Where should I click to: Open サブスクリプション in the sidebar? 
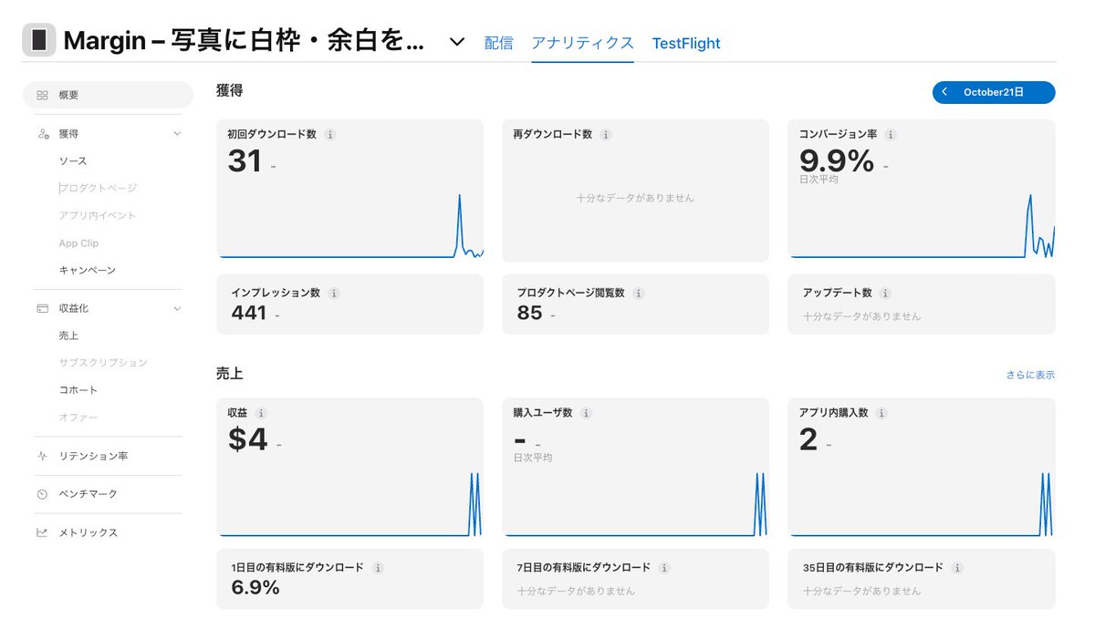[x=103, y=363]
